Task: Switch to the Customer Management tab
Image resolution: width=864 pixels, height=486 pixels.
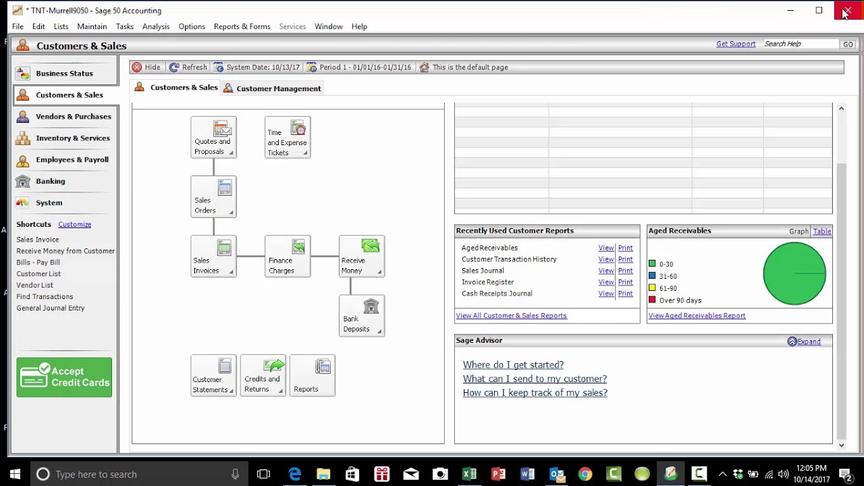Action: [272, 88]
